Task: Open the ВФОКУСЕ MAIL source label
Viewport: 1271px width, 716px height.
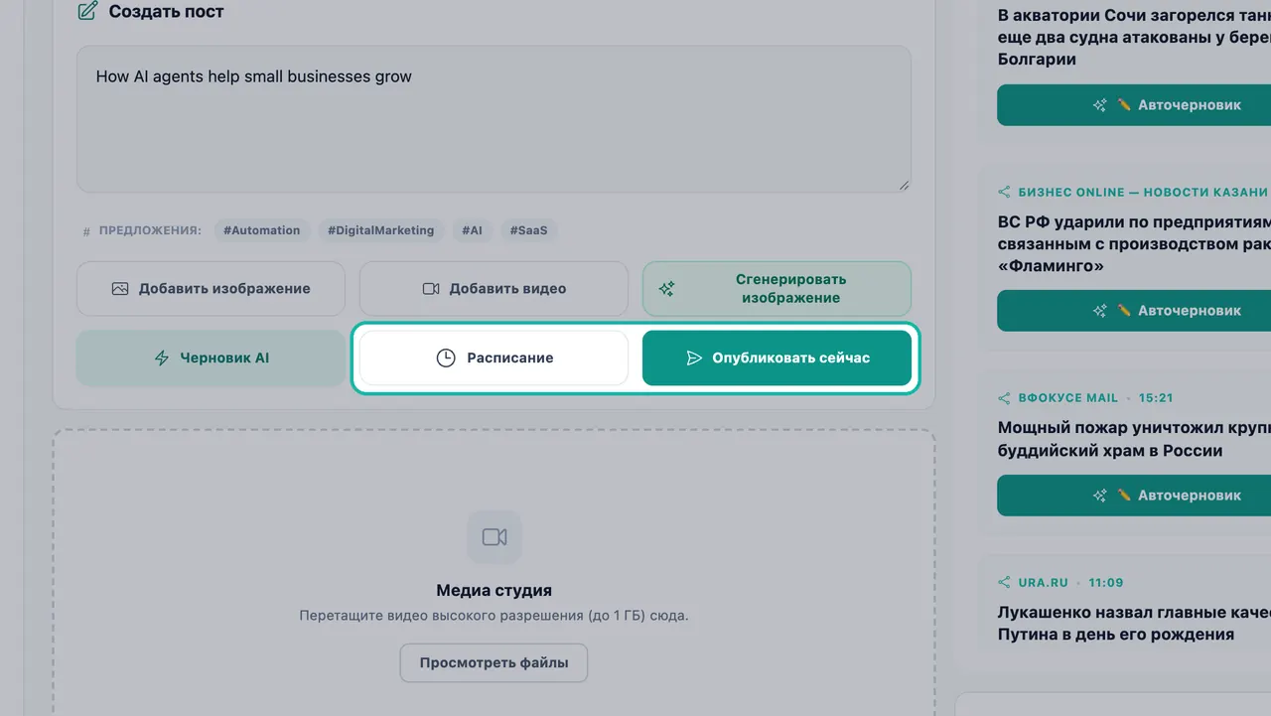Action: click(x=1067, y=397)
